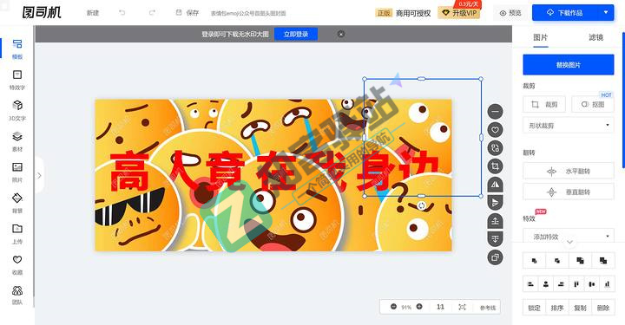This screenshot has height=325, width=625.
Task: Click the align left icon
Action: tap(530, 284)
